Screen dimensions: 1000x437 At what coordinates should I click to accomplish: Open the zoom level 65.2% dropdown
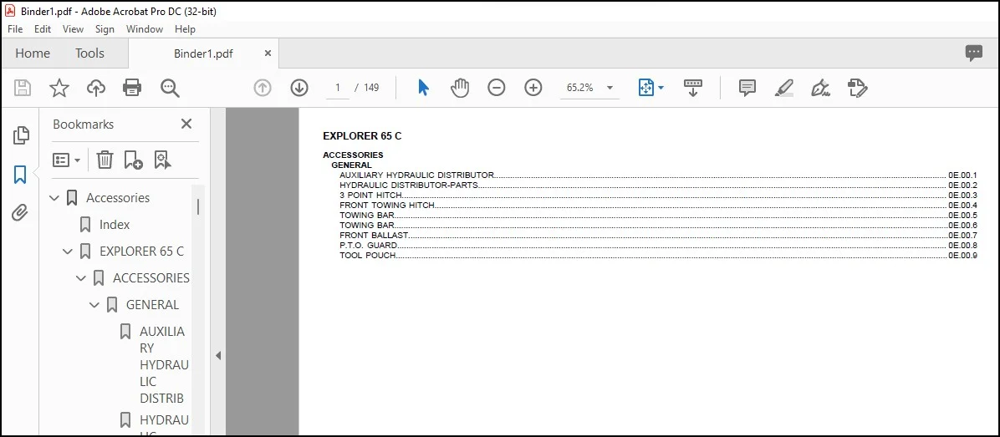610,88
